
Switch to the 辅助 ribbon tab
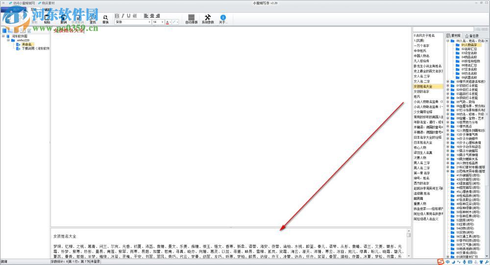47,10
